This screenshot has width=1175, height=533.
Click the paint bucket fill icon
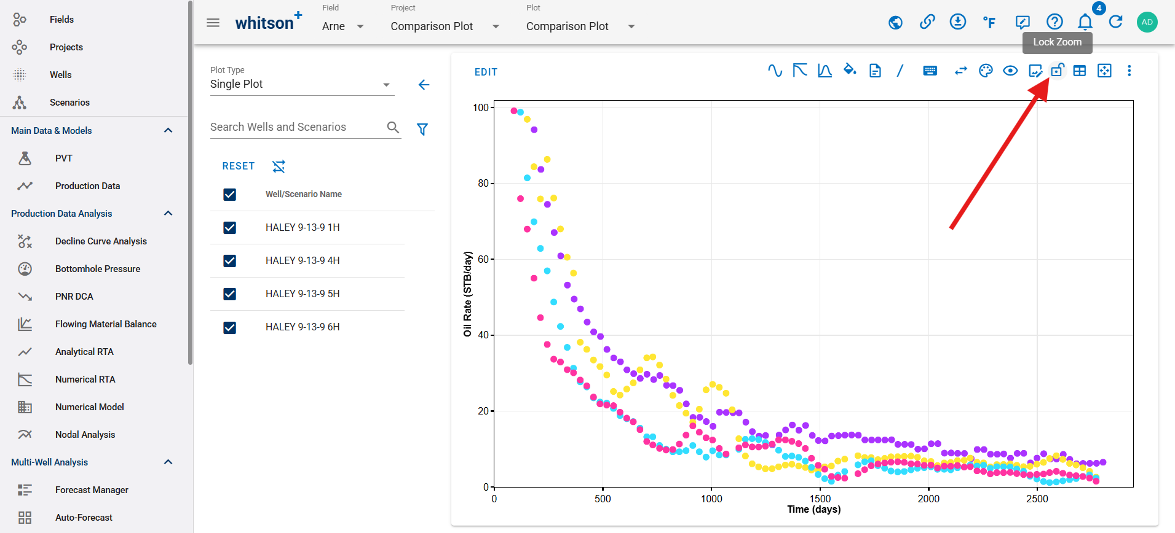click(x=850, y=70)
